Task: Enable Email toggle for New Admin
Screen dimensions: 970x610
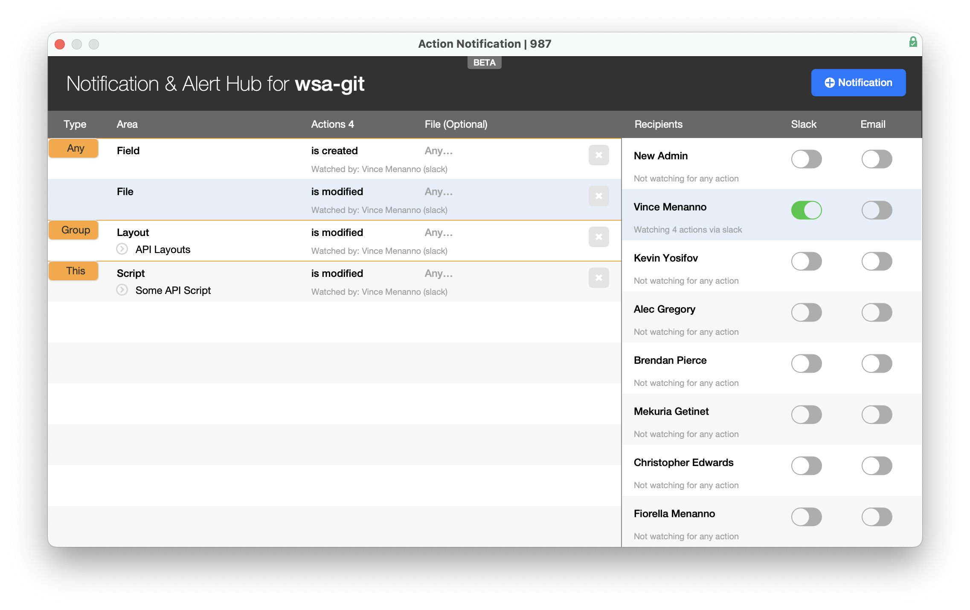Action: click(877, 159)
